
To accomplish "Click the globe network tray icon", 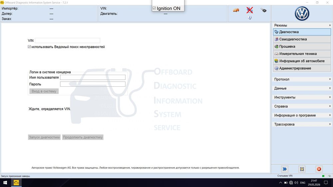I will 291,183.
